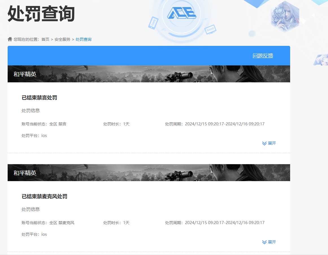This screenshot has width=328, height=255.
Task: Open 安全服务 from the breadcrumb
Action: [62, 39]
